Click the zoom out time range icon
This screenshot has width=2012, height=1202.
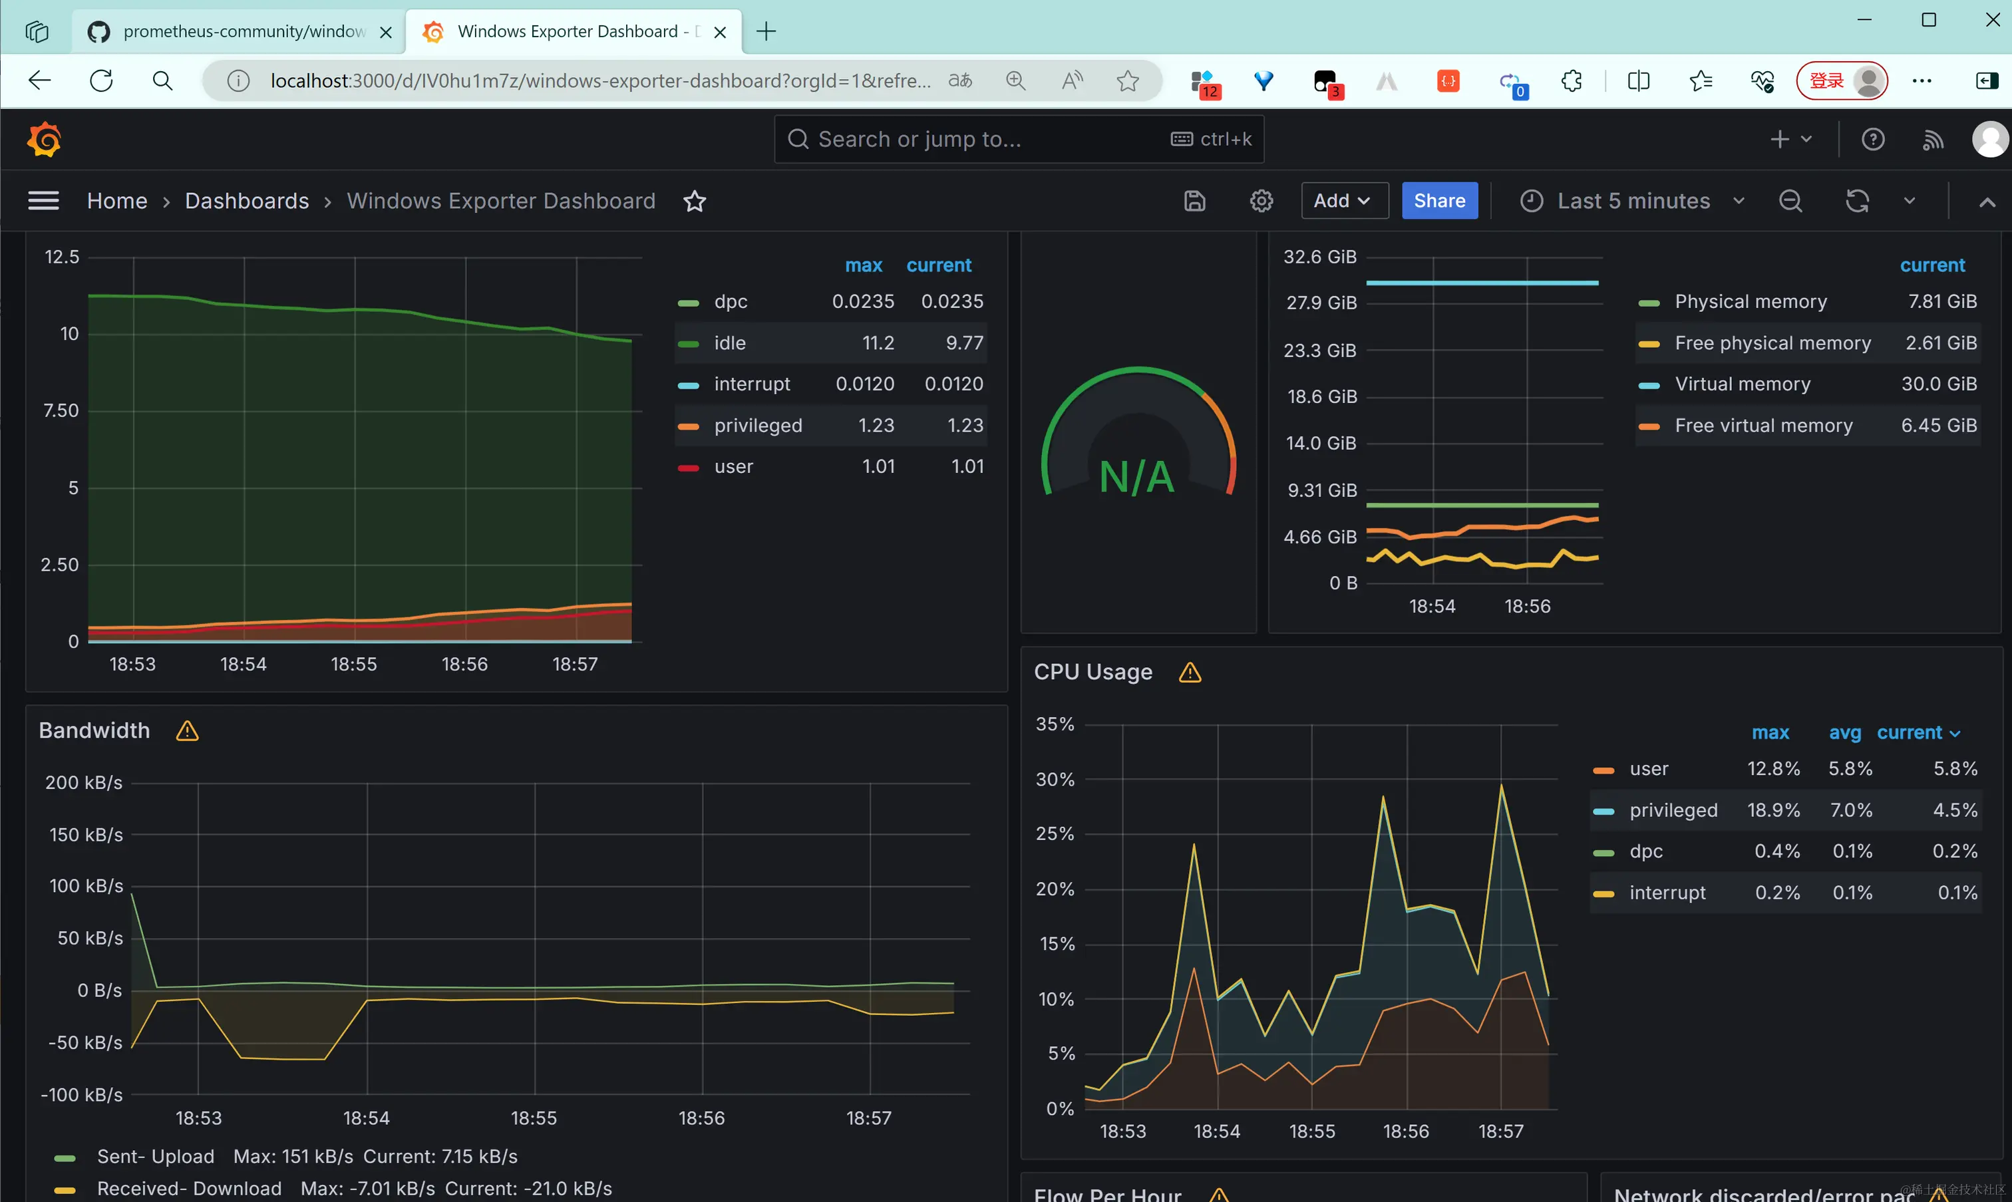point(1790,201)
